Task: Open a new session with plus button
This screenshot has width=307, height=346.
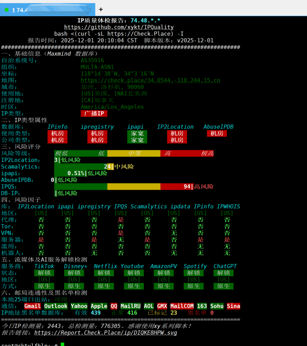Action: 101,9
